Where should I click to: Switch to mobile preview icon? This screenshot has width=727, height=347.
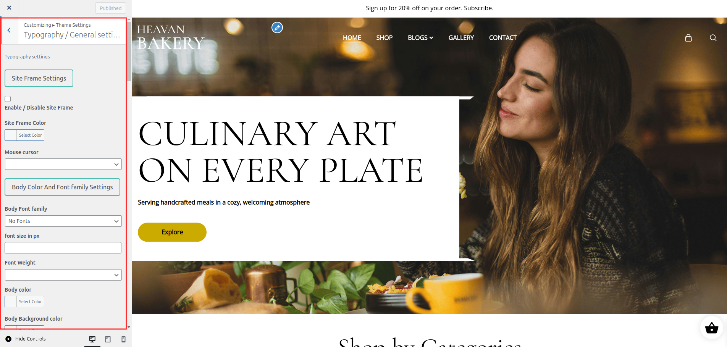pyautogui.click(x=123, y=339)
